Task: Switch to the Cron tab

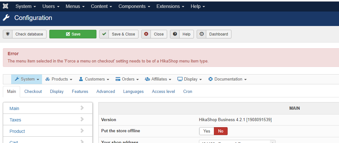Action: pyautogui.click(x=188, y=92)
